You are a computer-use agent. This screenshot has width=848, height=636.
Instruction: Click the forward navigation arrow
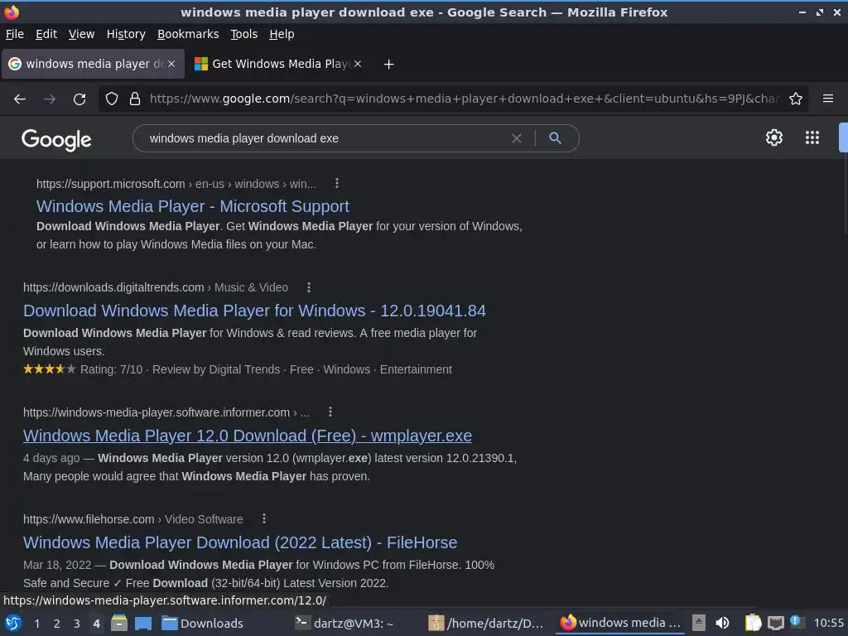point(49,99)
